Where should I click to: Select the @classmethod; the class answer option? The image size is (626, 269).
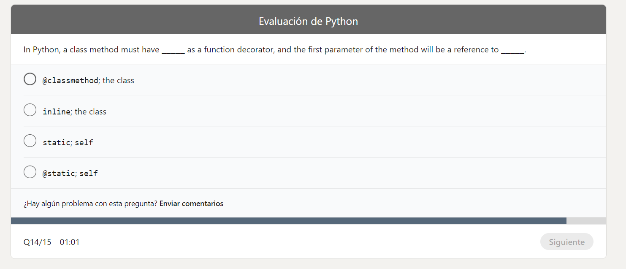(30, 79)
